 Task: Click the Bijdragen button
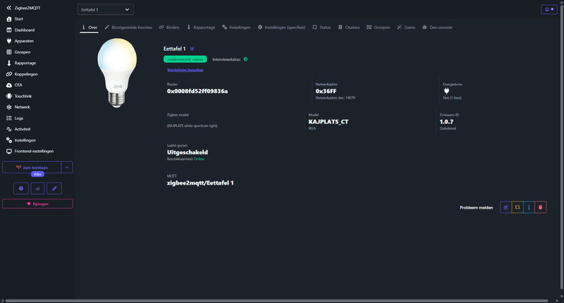tap(37, 204)
